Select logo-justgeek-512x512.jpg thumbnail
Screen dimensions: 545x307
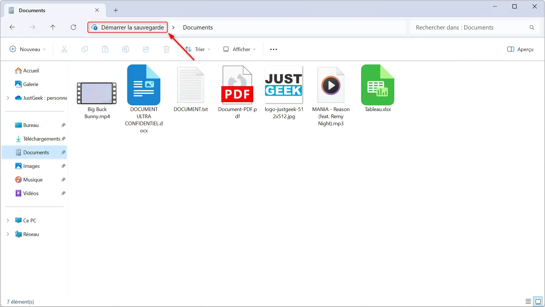pyautogui.click(x=284, y=84)
